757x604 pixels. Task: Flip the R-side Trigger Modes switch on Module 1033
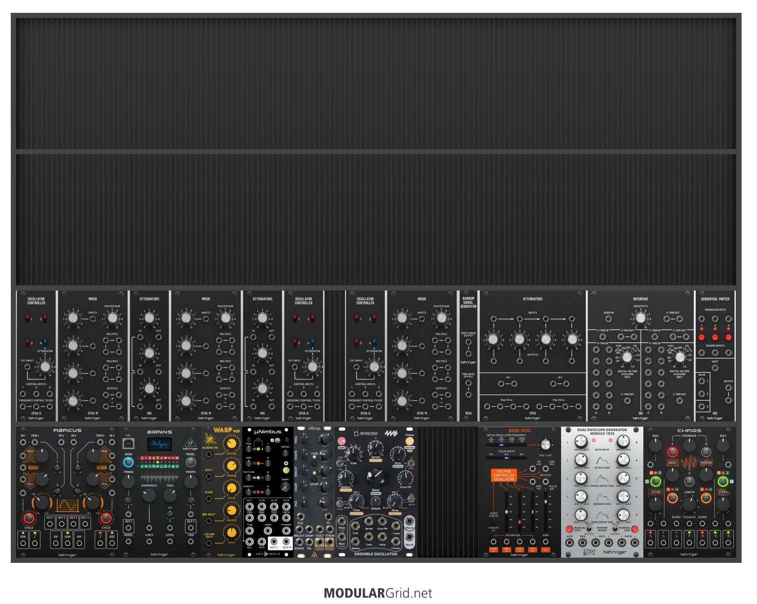(615, 528)
